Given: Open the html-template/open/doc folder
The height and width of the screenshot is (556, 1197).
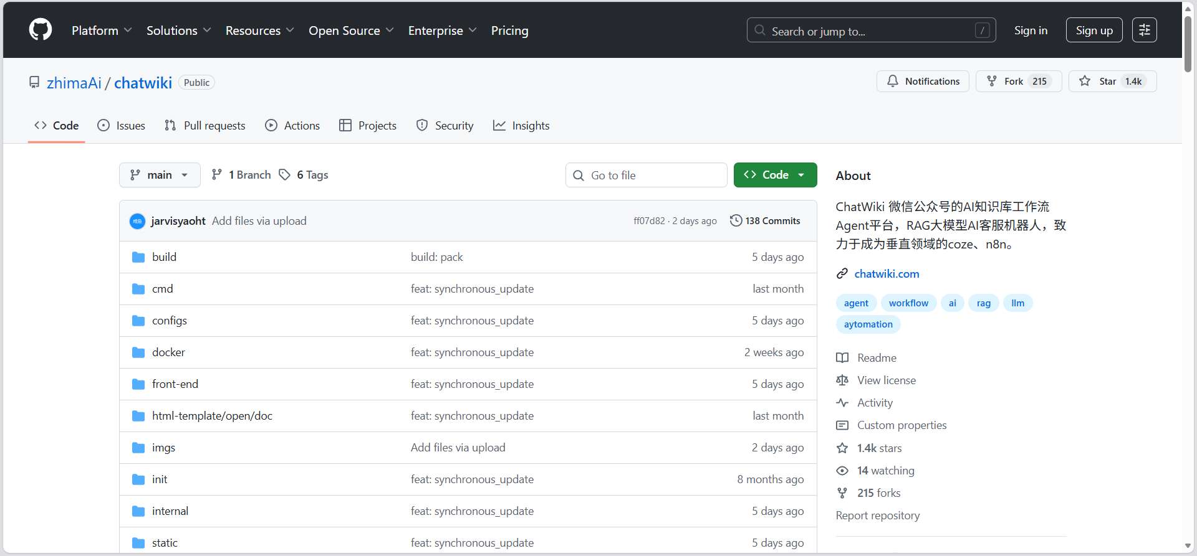Looking at the screenshot, I should pyautogui.click(x=212, y=416).
